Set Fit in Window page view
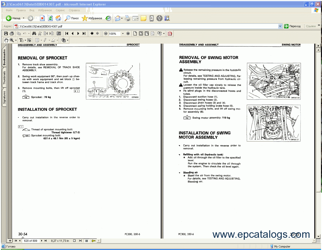322x250 pixels. (141, 33)
